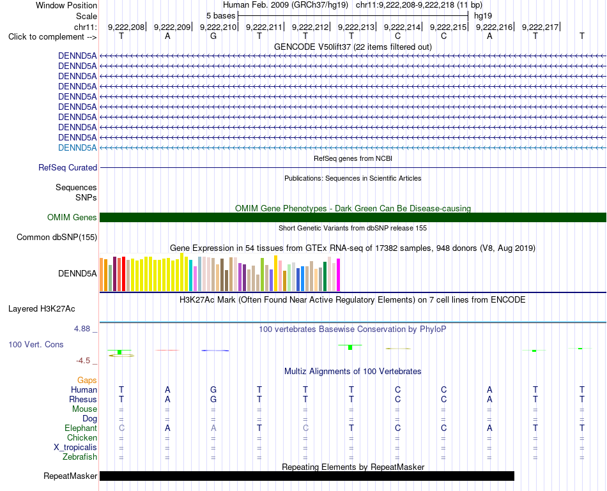607x491 pixels.
Task: Select the Elephant alignment row label
Action: [81, 428]
